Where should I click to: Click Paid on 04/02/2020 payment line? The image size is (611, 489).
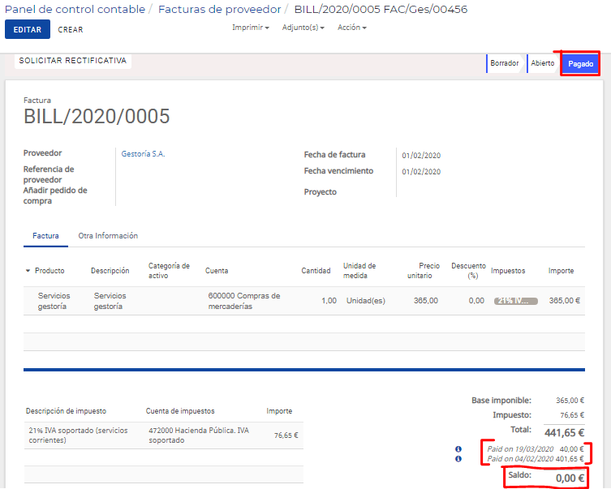(536, 459)
